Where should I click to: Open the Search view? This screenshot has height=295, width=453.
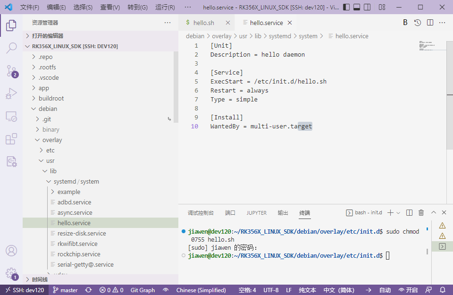pyautogui.click(x=11, y=48)
